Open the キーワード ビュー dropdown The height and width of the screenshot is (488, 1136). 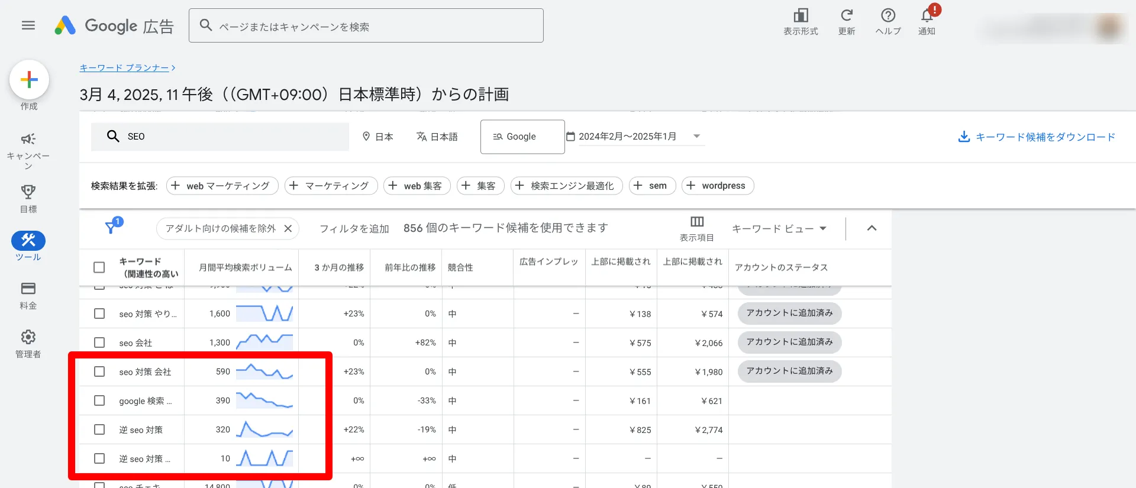(779, 228)
